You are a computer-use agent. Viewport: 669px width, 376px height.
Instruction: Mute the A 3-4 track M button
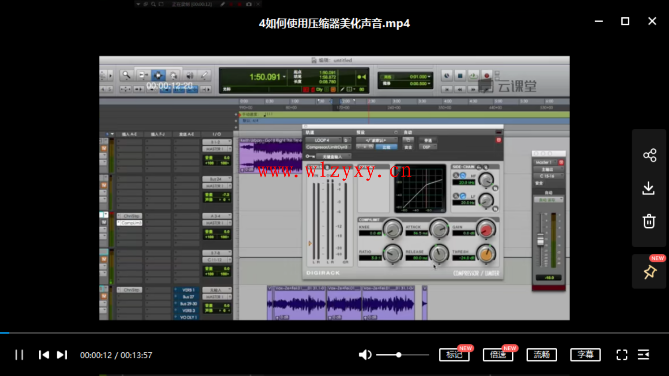point(104,222)
